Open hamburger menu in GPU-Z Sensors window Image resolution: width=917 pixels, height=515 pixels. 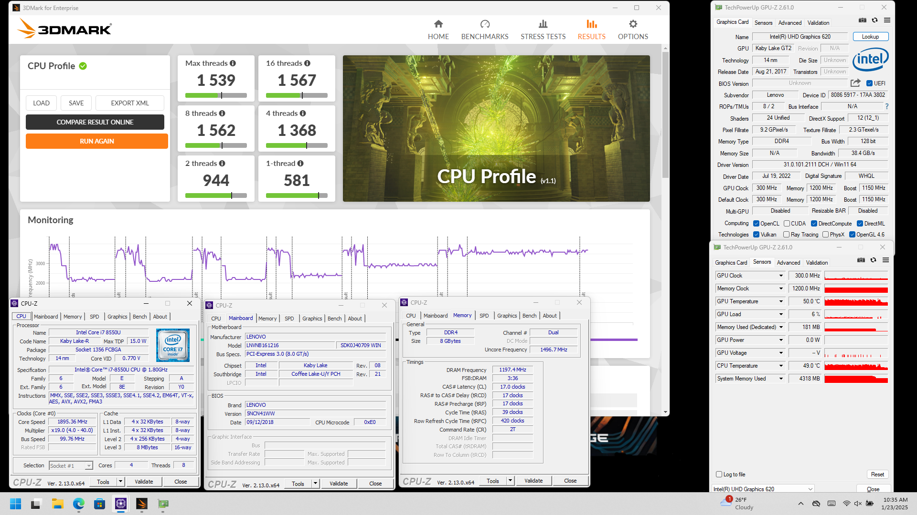pos(885,260)
